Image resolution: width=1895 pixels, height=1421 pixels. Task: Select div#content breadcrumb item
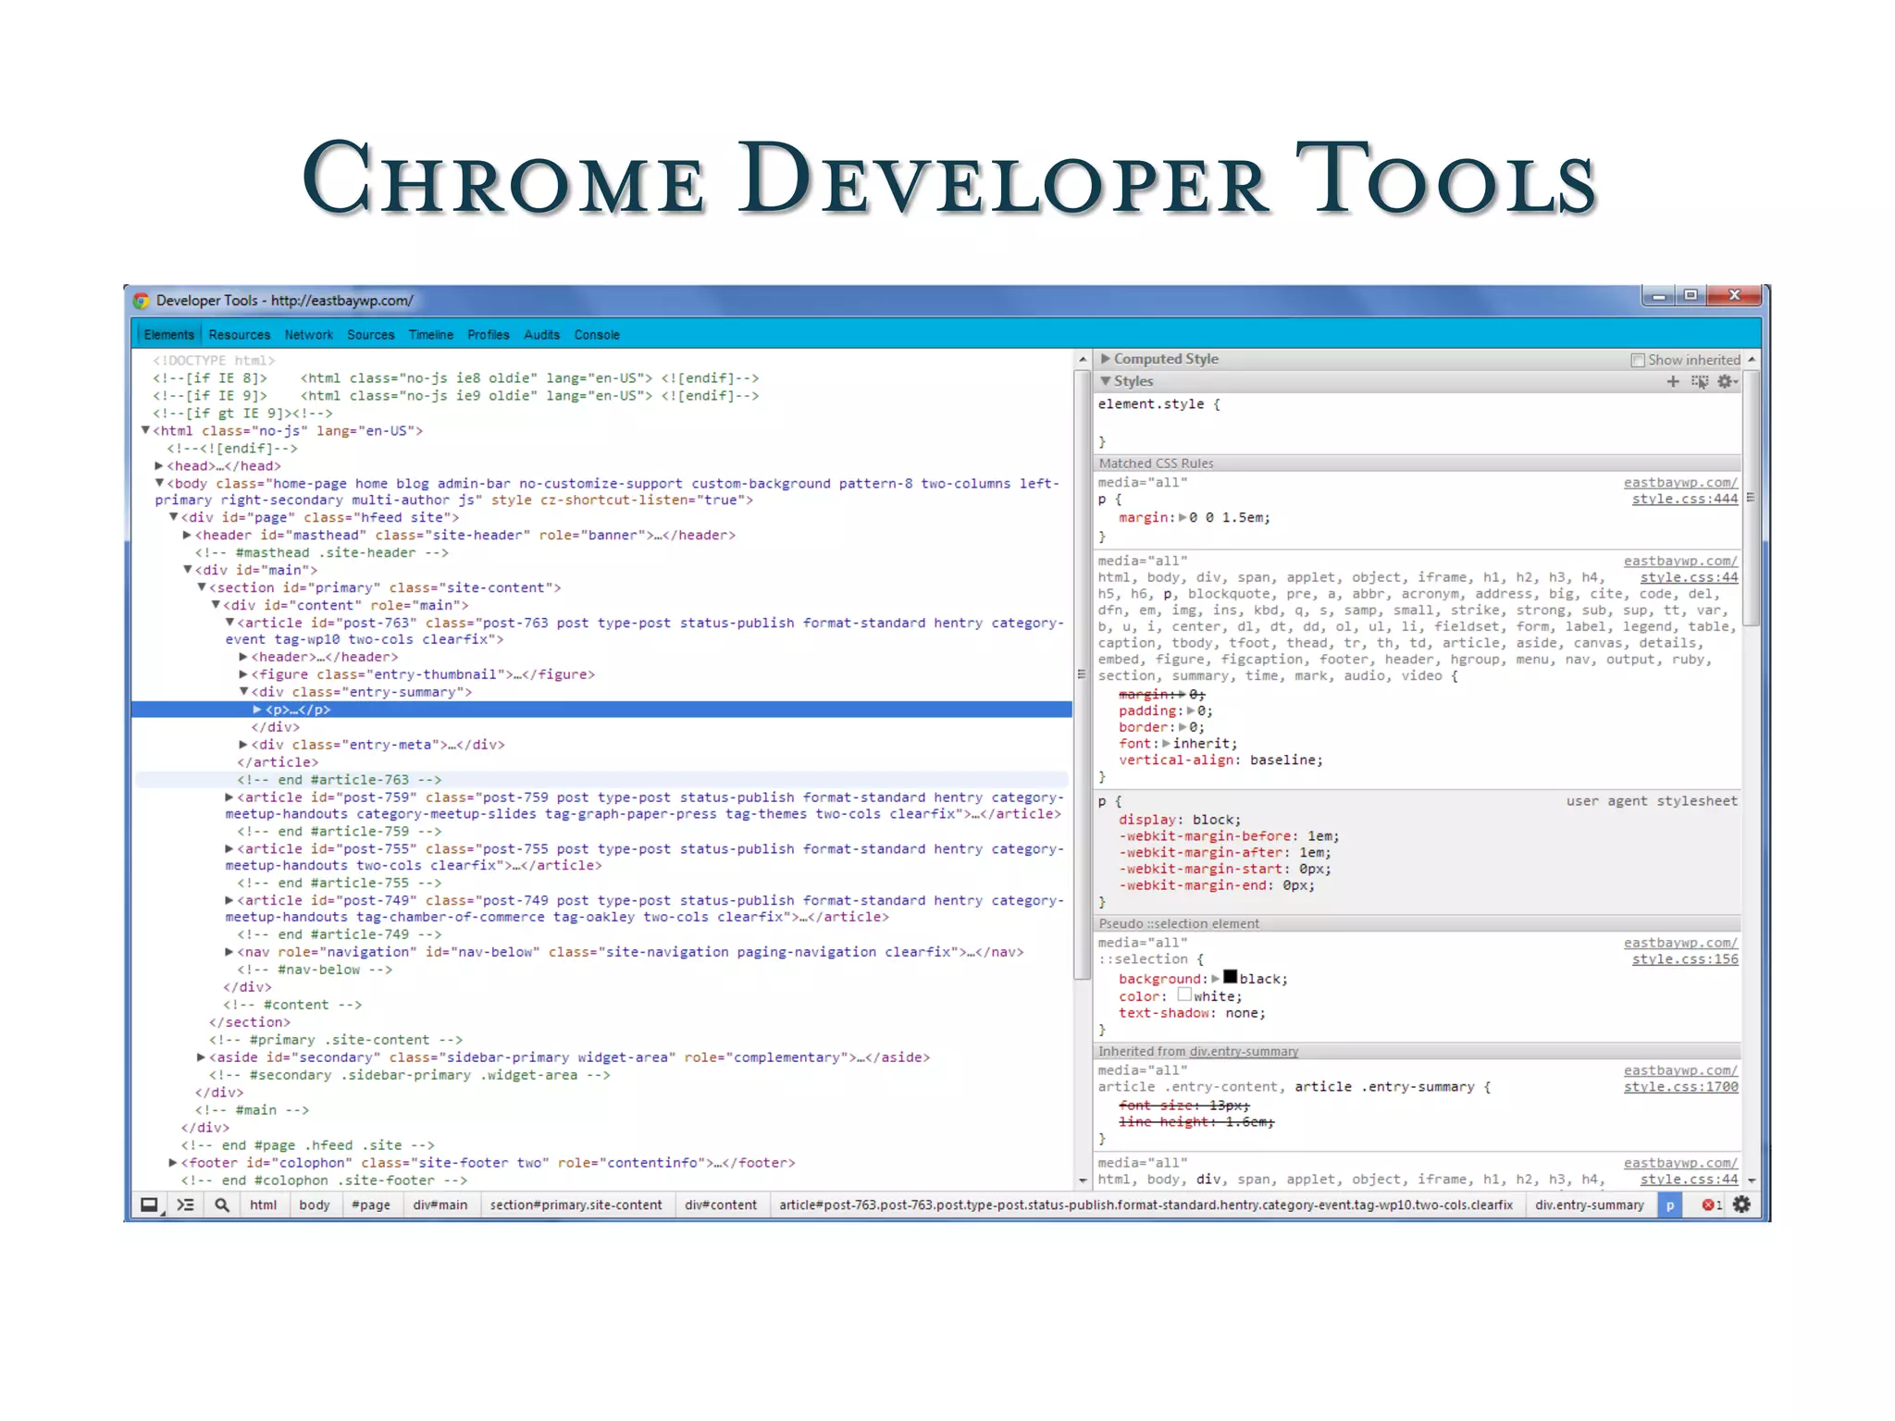point(721,1205)
